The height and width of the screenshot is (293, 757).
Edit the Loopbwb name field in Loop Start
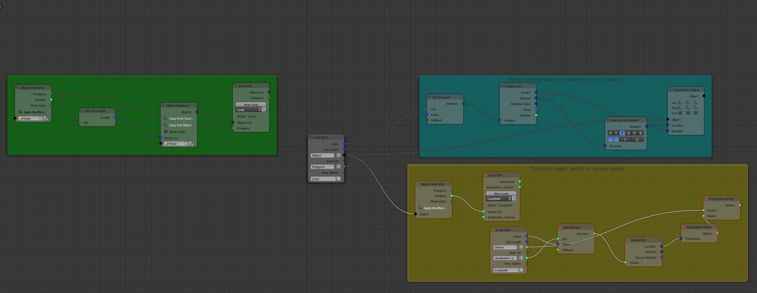pos(506,270)
